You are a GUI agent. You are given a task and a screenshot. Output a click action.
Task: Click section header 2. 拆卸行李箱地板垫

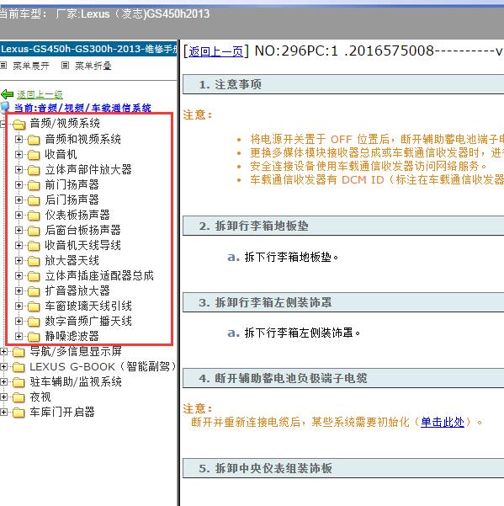pyautogui.click(x=343, y=226)
